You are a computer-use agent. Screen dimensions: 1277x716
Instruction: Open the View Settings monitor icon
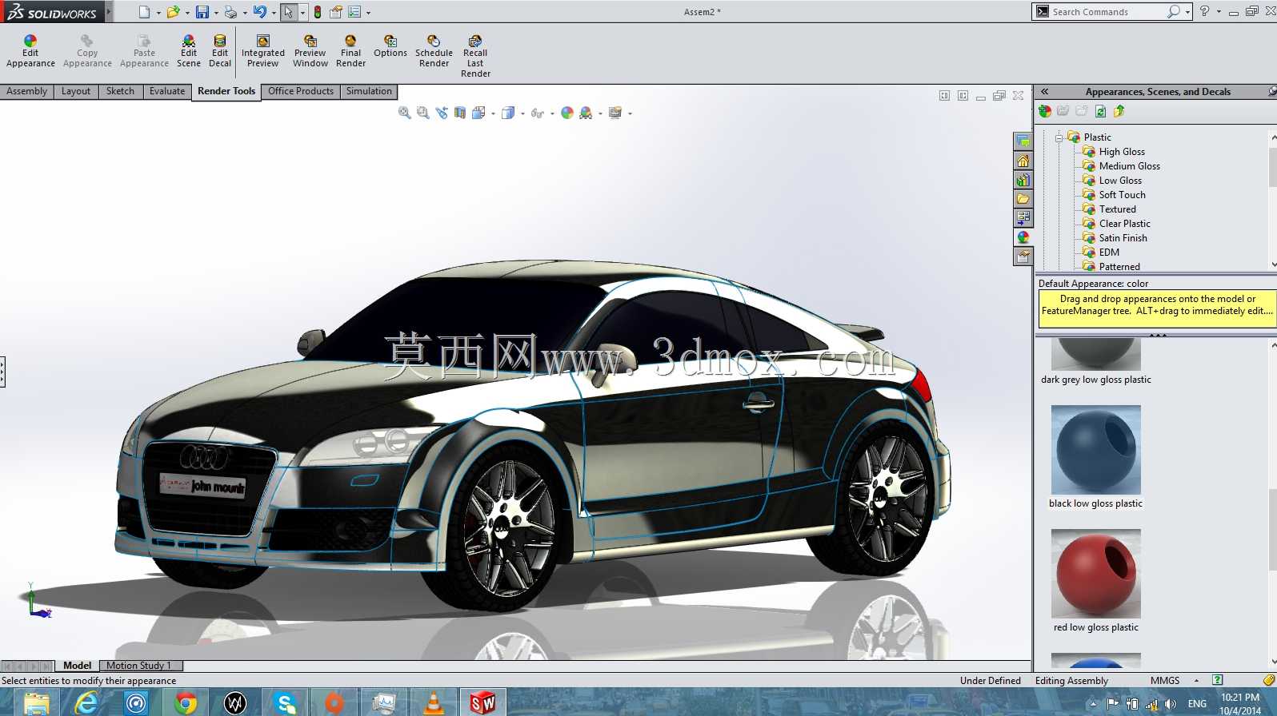(x=615, y=113)
